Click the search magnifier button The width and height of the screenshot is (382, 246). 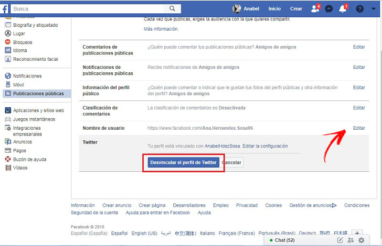(172, 9)
